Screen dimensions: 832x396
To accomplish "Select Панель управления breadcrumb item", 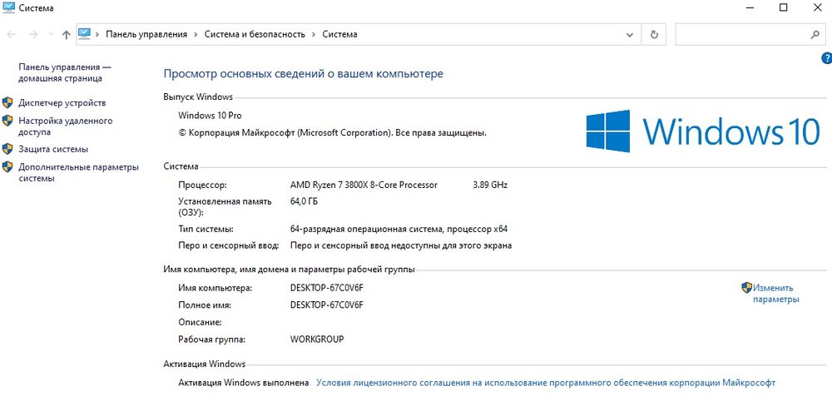I will (x=146, y=35).
